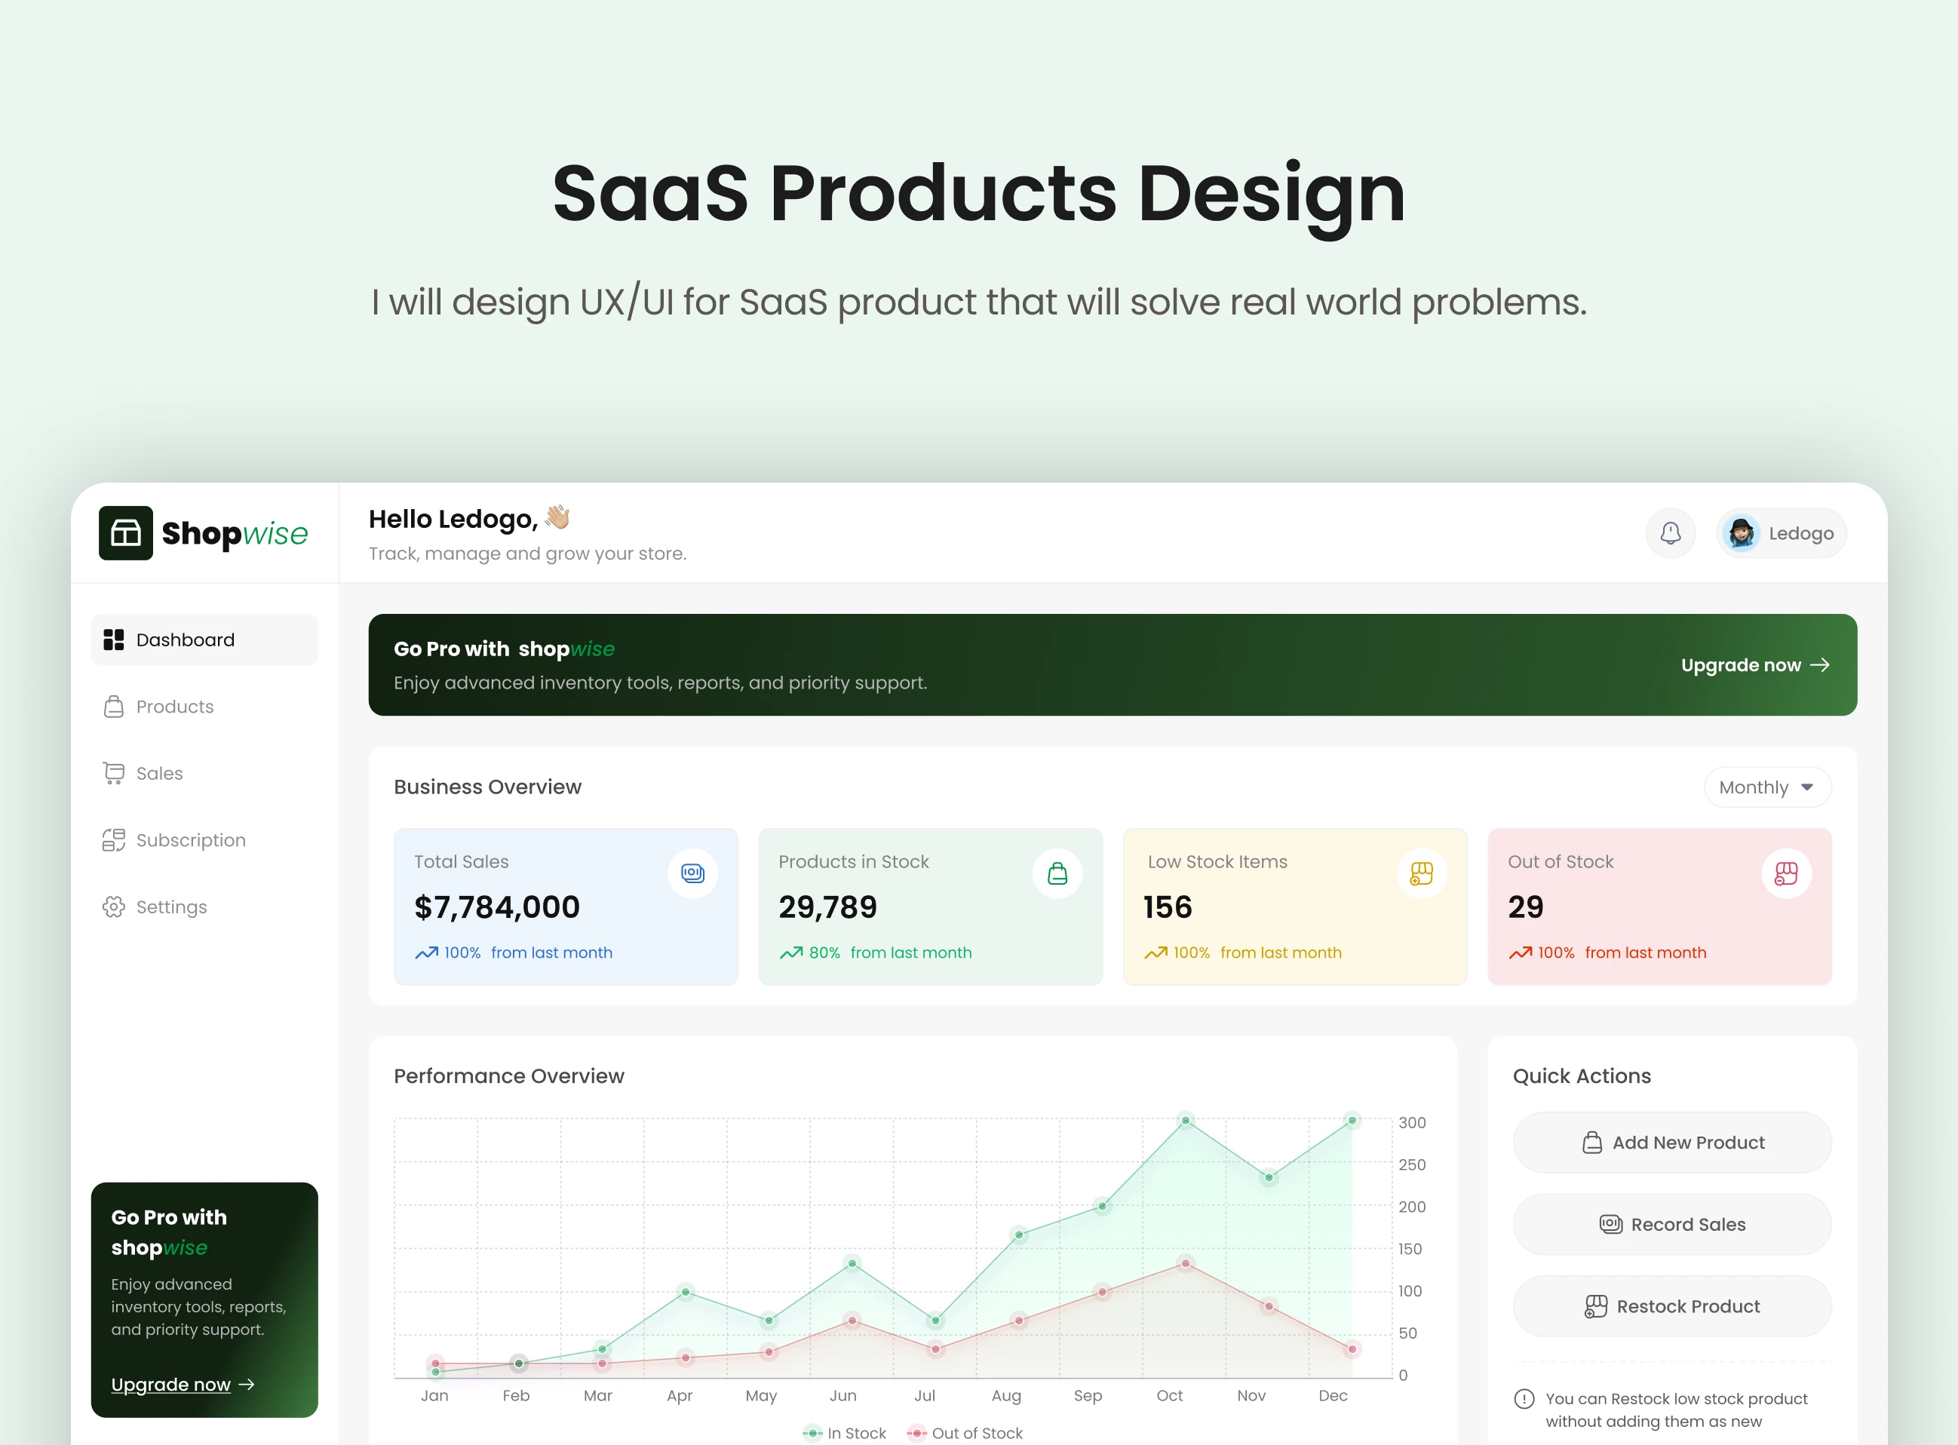Click Ledogo's avatar picture

1741,532
